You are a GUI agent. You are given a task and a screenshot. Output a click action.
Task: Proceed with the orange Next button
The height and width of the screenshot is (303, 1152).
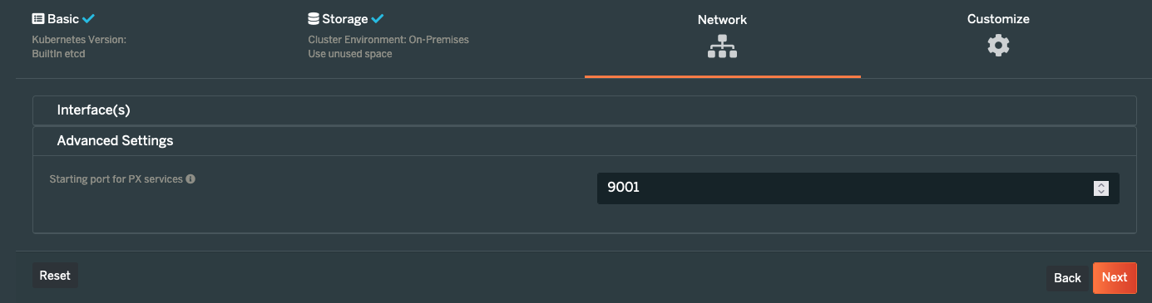point(1115,278)
